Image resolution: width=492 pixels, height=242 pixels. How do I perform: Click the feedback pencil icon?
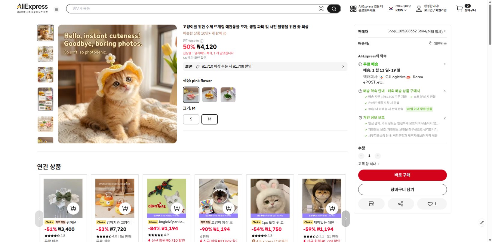(x=481, y=223)
